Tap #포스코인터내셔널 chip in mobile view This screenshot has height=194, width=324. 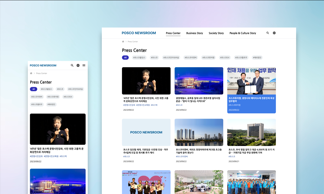(x=75, y=89)
